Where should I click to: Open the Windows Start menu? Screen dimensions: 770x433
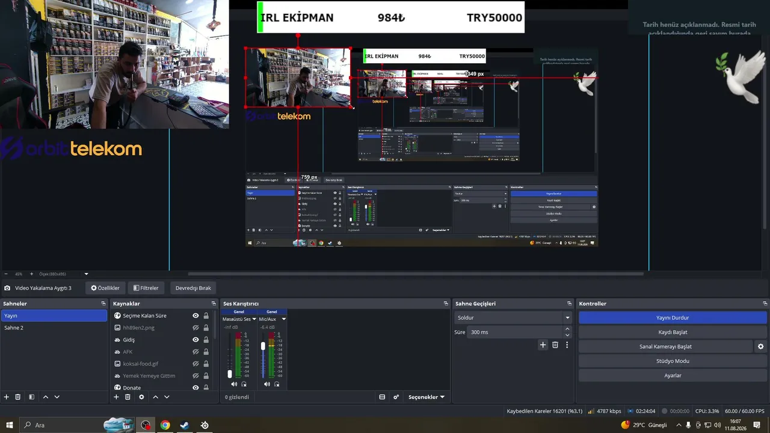(x=9, y=425)
